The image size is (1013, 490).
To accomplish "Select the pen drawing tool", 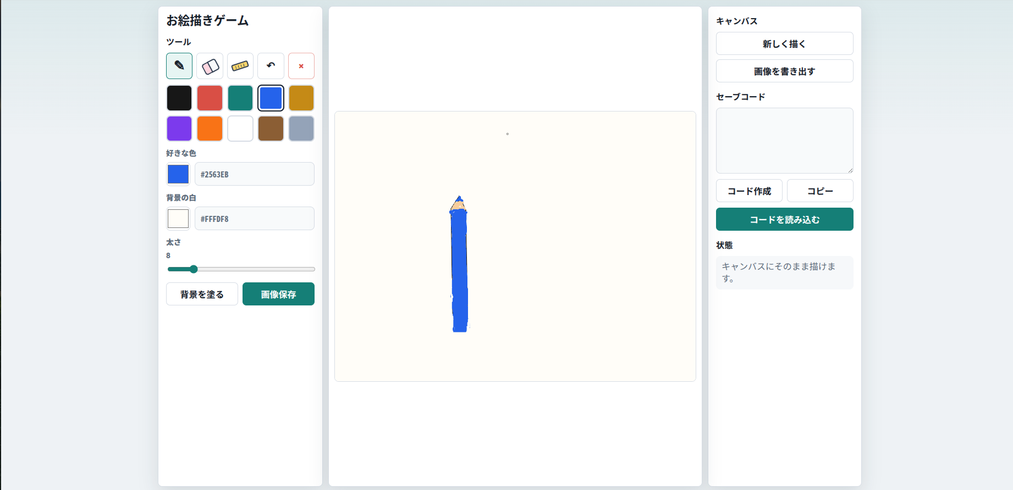I will [x=179, y=66].
